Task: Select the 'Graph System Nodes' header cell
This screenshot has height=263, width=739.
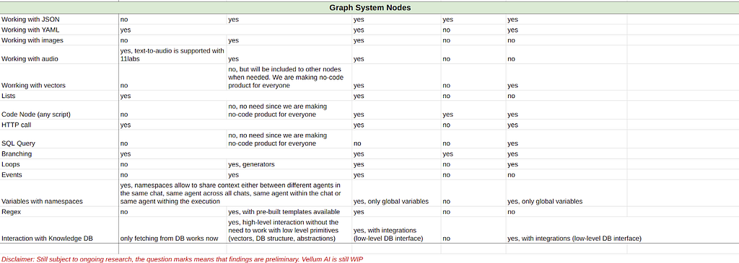Action: (x=369, y=7)
